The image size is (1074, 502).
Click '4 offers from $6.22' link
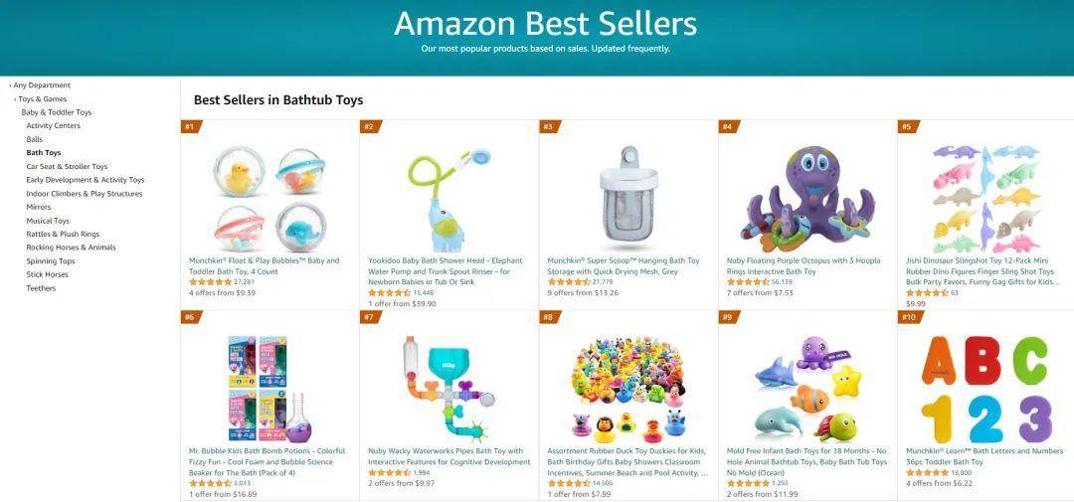(939, 483)
